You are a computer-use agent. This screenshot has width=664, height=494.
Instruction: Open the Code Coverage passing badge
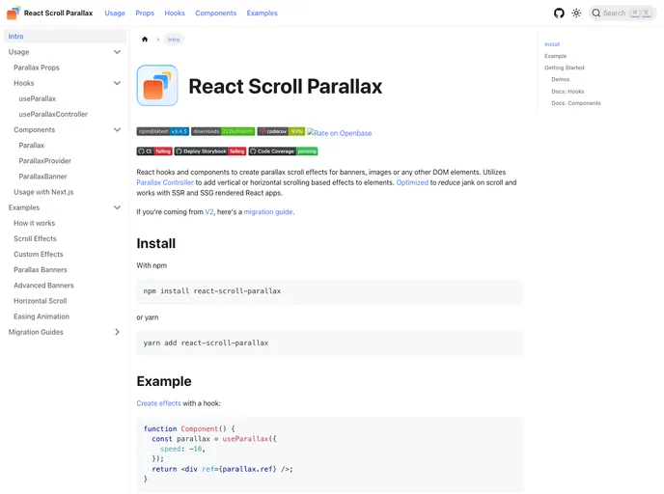point(283,151)
